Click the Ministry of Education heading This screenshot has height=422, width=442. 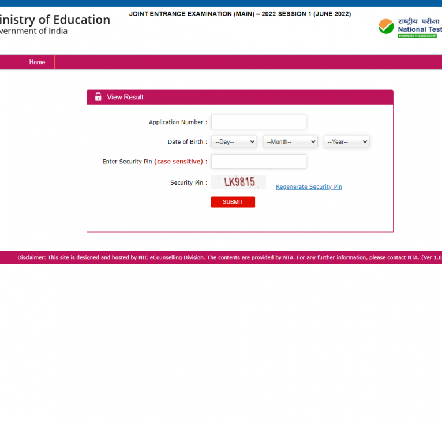tap(54, 20)
